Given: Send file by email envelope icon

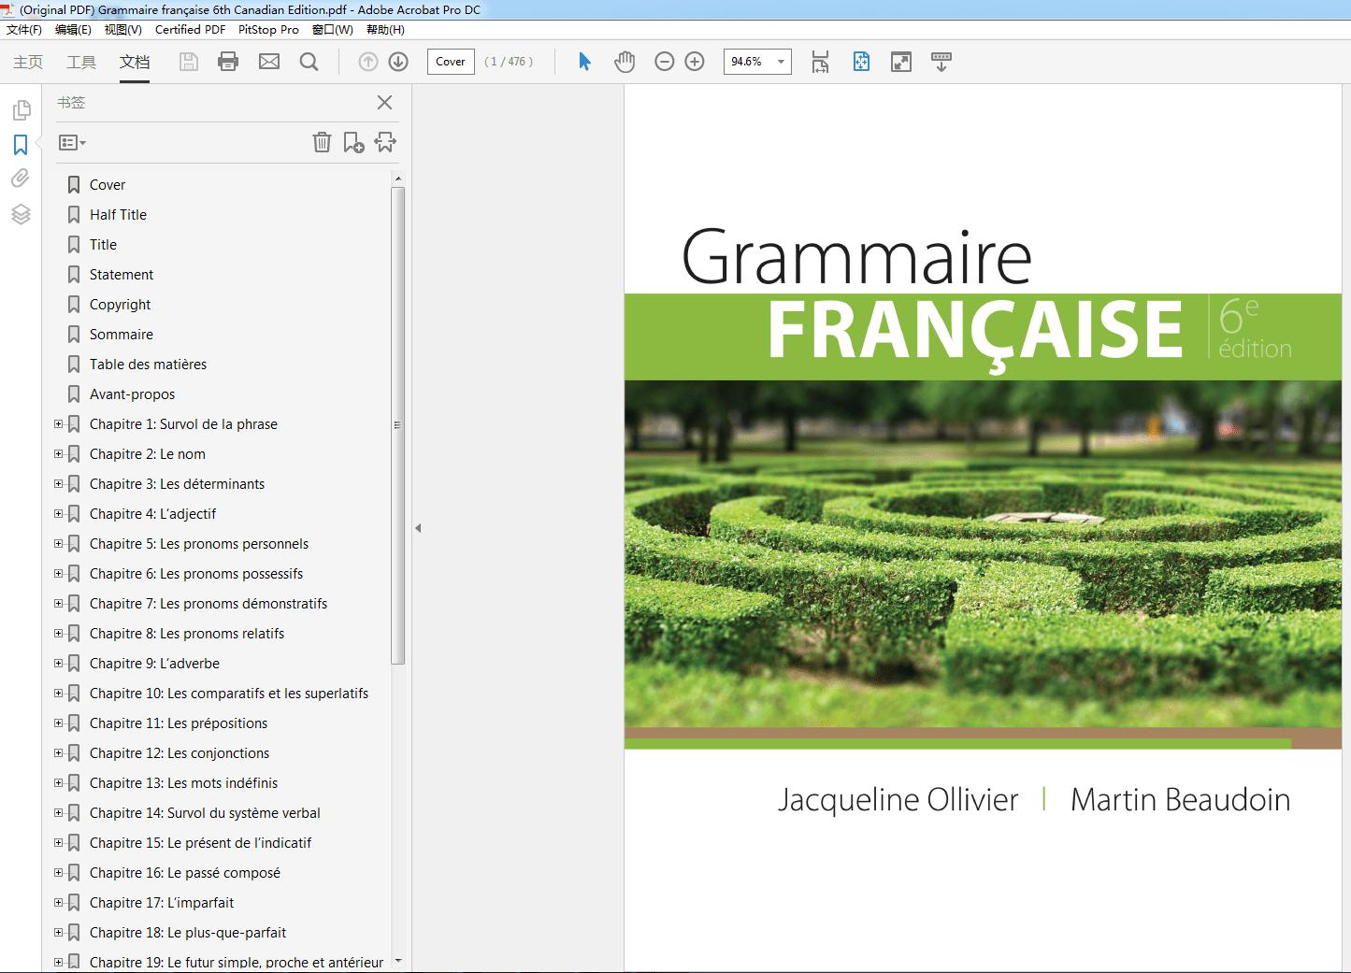Looking at the screenshot, I should (x=269, y=62).
